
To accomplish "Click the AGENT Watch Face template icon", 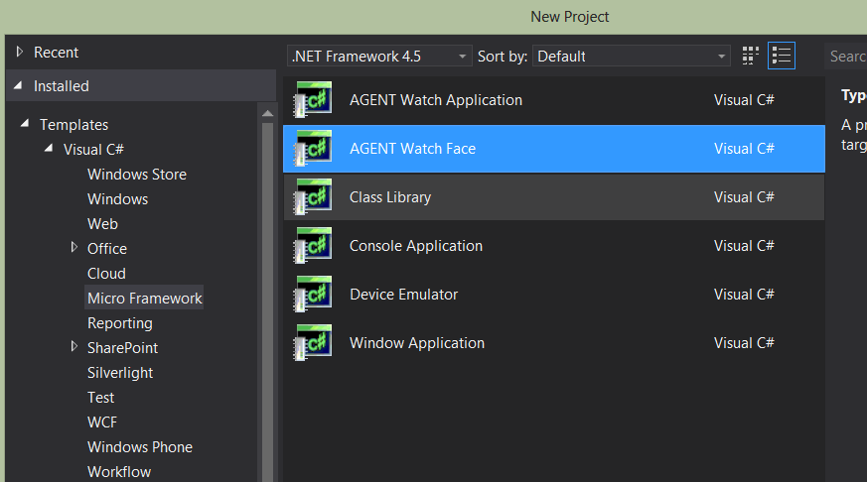I will tap(313, 149).
